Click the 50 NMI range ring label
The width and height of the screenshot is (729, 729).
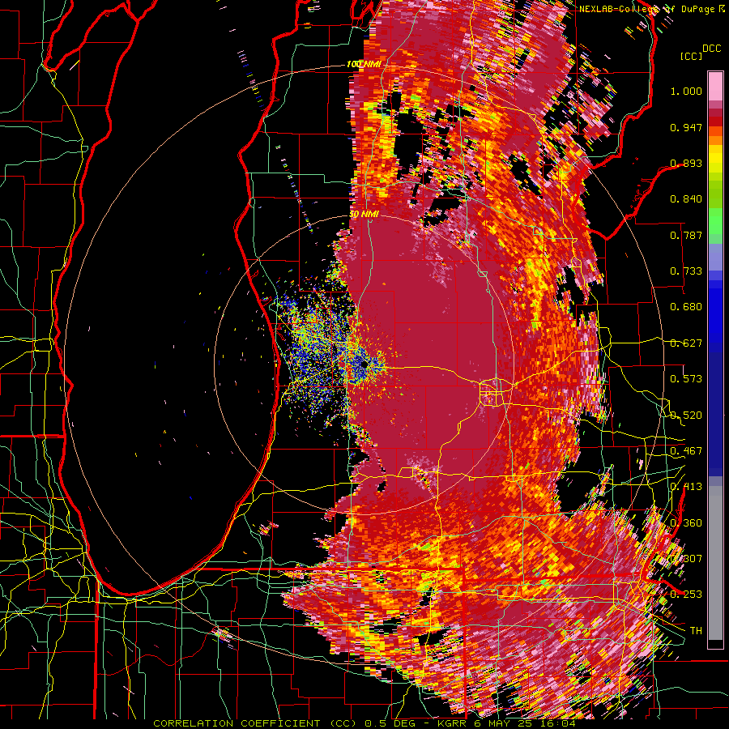coord(364,215)
